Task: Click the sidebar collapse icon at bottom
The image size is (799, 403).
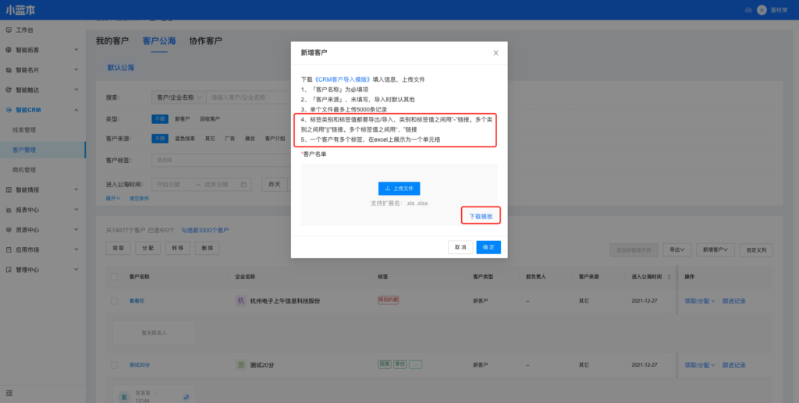Action: (9, 391)
